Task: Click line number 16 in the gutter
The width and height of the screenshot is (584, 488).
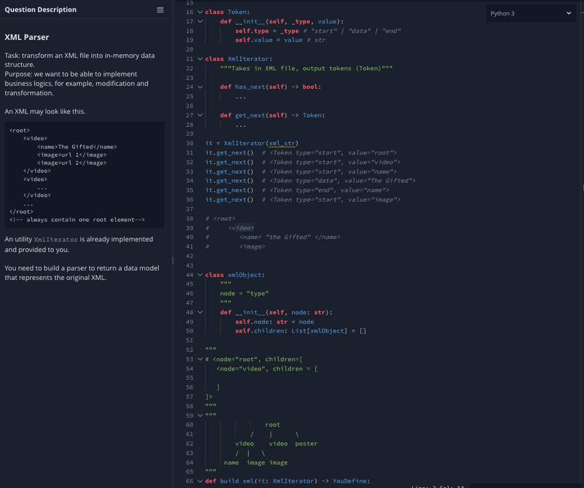Action: 190,12
